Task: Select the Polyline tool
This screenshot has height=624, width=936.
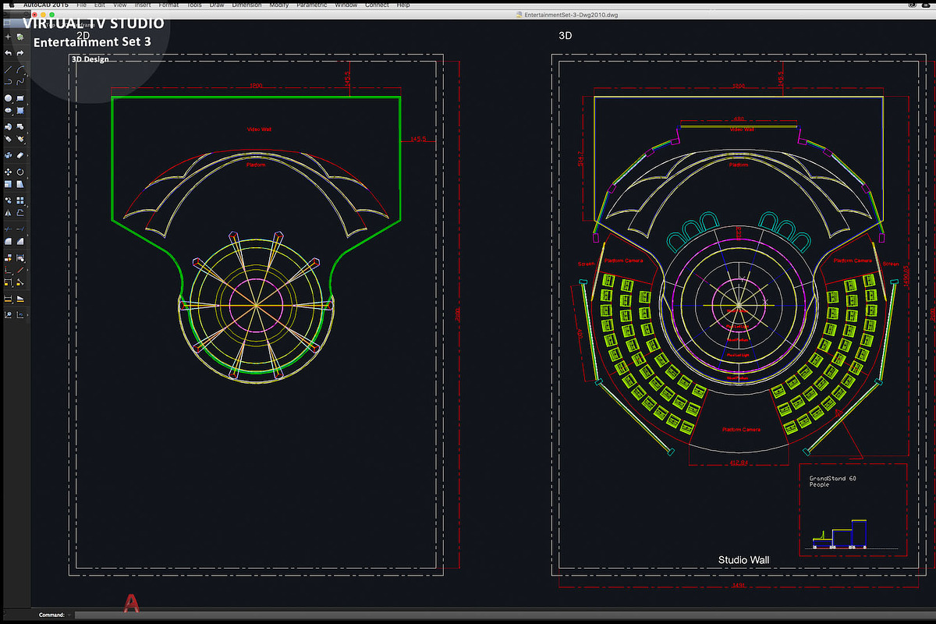Action: (8, 82)
